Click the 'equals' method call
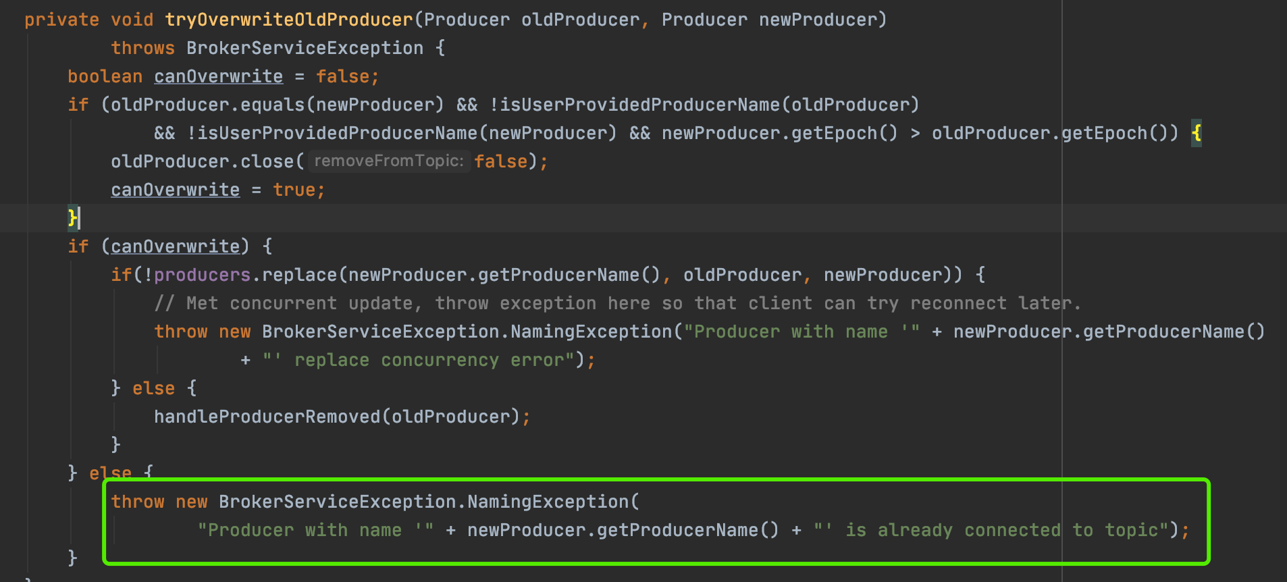The height and width of the screenshot is (582, 1287). (273, 105)
